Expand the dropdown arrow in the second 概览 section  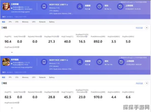(x=147, y=83)
